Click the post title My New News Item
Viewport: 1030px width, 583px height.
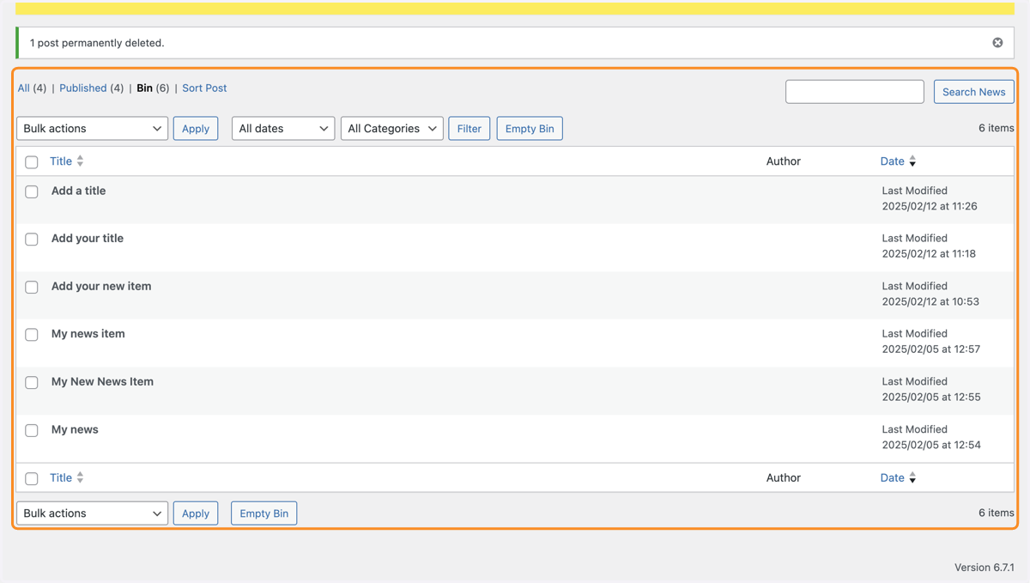[102, 381]
